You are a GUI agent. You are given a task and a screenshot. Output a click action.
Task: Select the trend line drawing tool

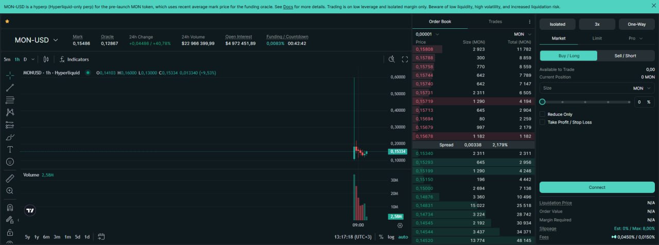click(x=10, y=87)
